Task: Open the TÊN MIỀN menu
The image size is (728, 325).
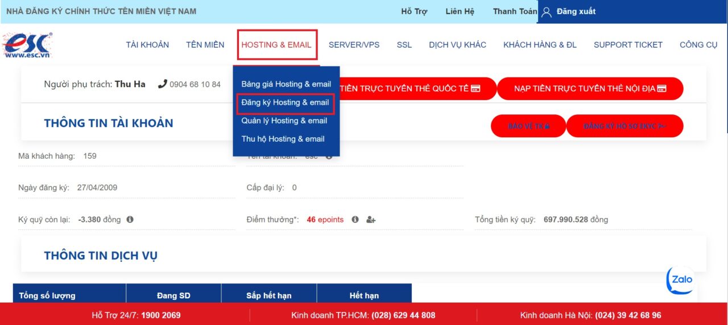Action: (x=205, y=45)
